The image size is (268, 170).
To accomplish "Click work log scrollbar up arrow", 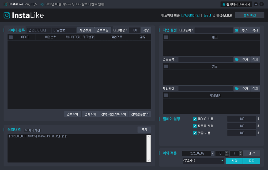I will pyautogui.click(x=149, y=137).
